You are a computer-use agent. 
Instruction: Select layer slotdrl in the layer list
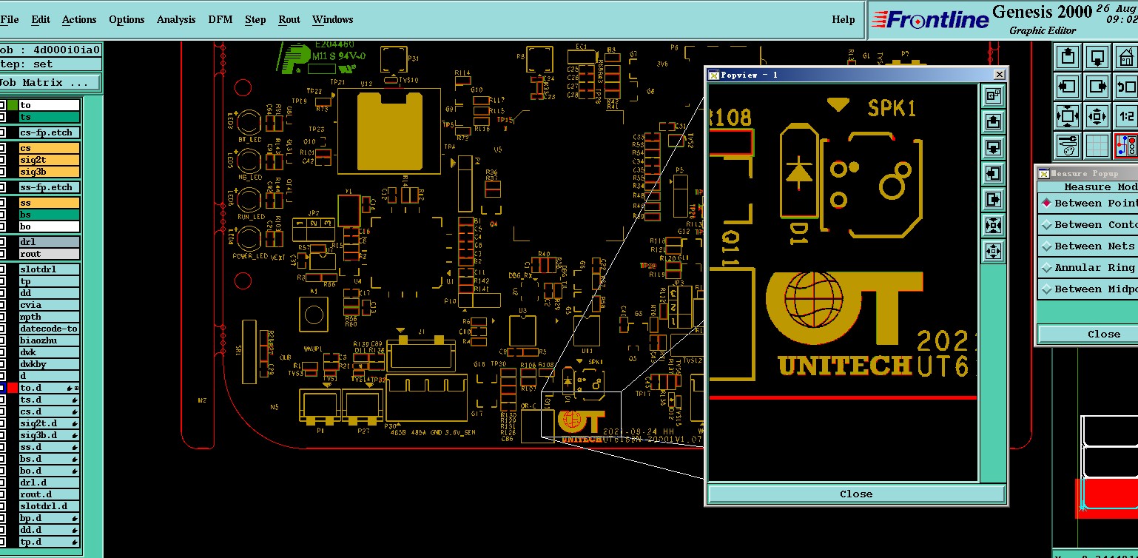click(49, 269)
